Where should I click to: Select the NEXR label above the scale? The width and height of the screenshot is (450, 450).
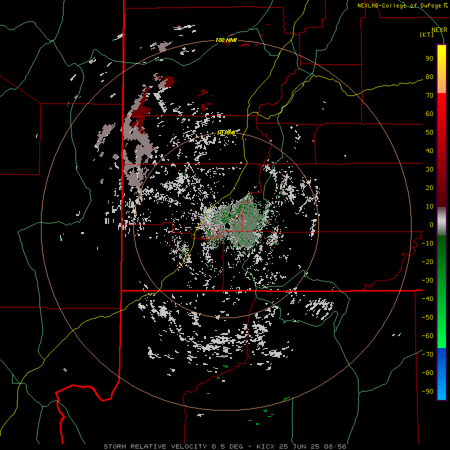(439, 30)
